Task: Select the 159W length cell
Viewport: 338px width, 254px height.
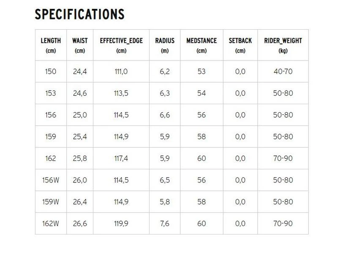Action: pos(51,202)
